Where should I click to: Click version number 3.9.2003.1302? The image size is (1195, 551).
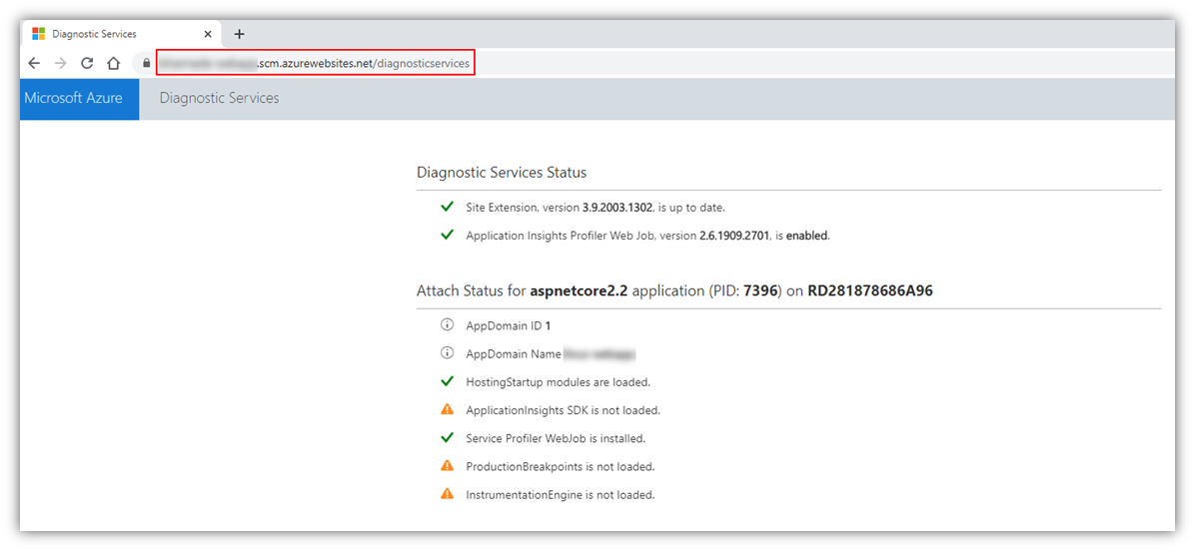click(x=615, y=207)
